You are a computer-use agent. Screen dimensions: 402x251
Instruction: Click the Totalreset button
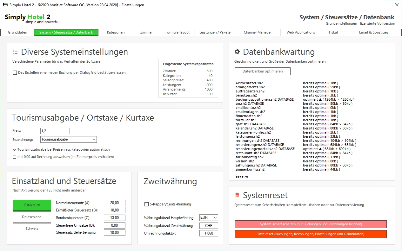click(311, 234)
